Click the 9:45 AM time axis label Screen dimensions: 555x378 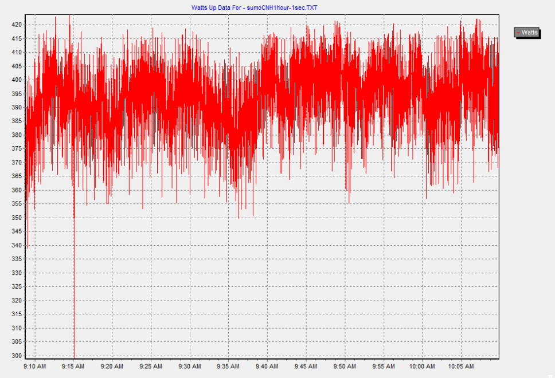point(306,367)
